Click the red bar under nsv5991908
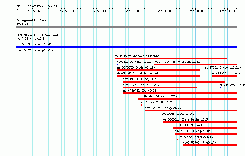245x156 pixels. click(205, 128)
